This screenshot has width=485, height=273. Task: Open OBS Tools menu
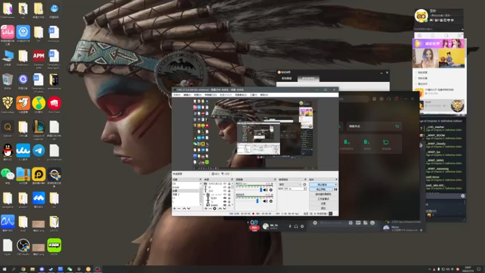click(253, 95)
